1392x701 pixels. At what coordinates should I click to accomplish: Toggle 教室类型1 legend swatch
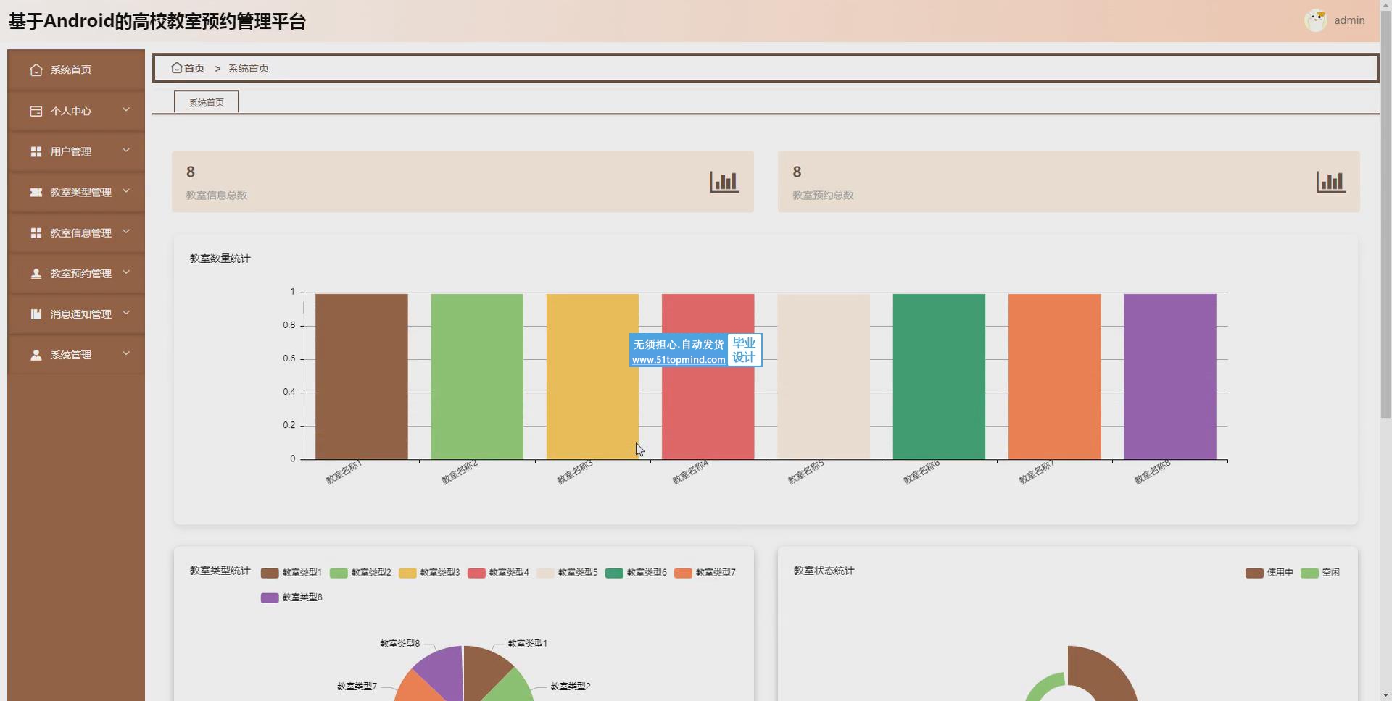(x=270, y=573)
